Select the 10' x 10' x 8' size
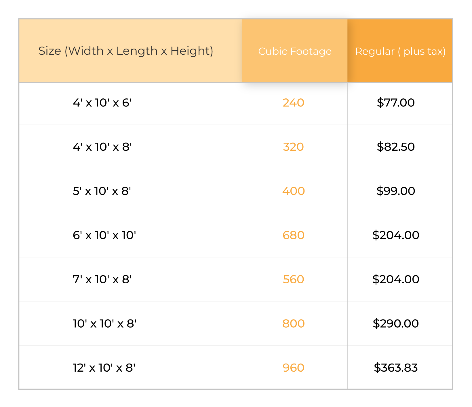Image resolution: width=472 pixels, height=407 pixels. pos(104,324)
